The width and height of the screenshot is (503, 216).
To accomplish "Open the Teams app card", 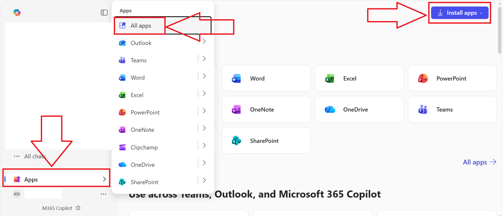I will pyautogui.click(x=452, y=109).
